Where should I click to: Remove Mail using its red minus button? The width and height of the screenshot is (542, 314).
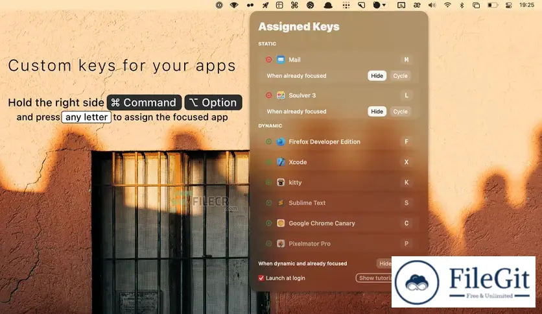click(x=268, y=60)
